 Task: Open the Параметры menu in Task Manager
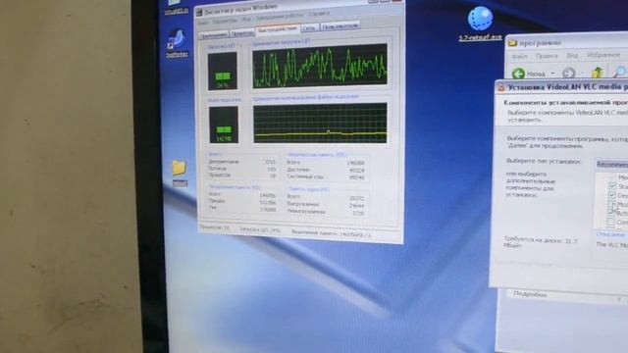pyautogui.click(x=225, y=21)
